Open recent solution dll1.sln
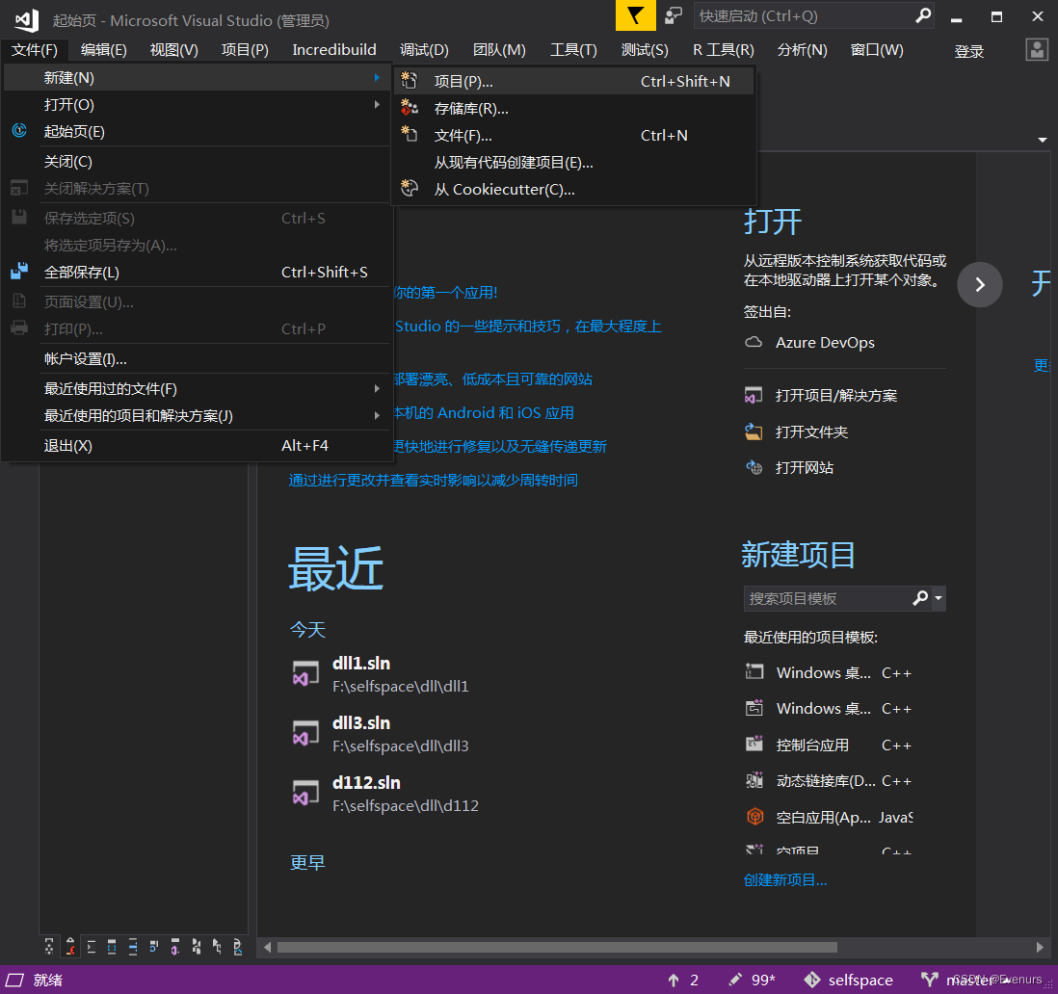Viewport: 1058px width, 994px height. click(x=382, y=673)
